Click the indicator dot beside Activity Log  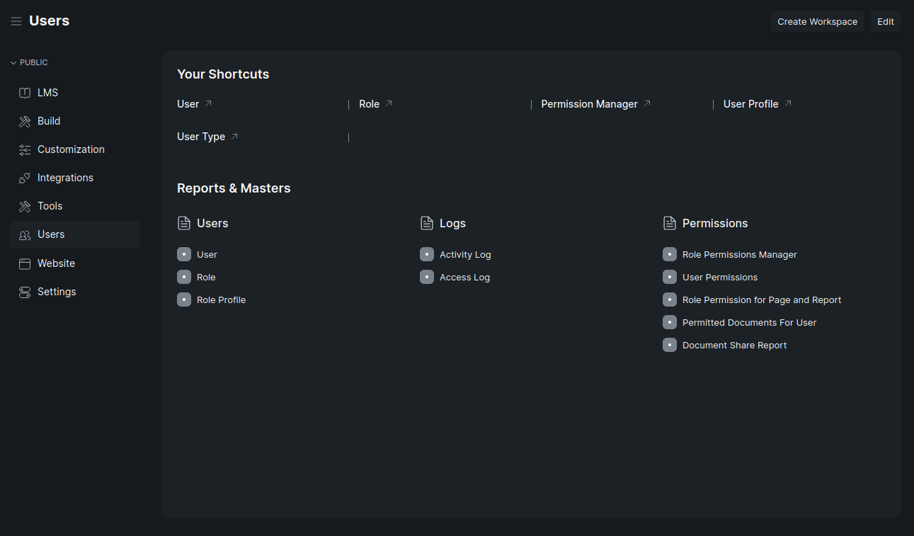(x=427, y=254)
